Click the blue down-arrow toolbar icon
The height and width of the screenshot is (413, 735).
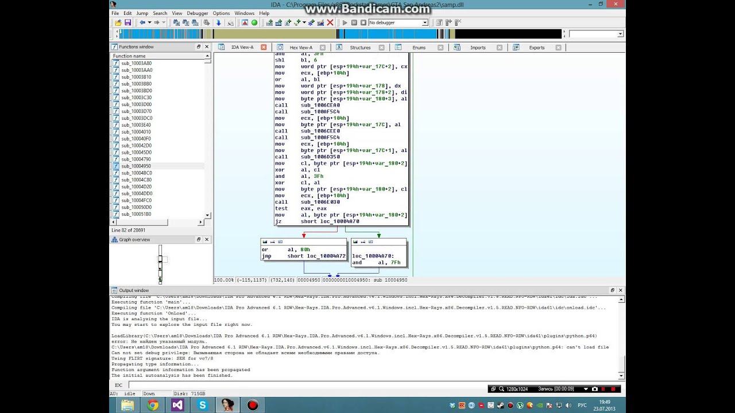(218, 22)
